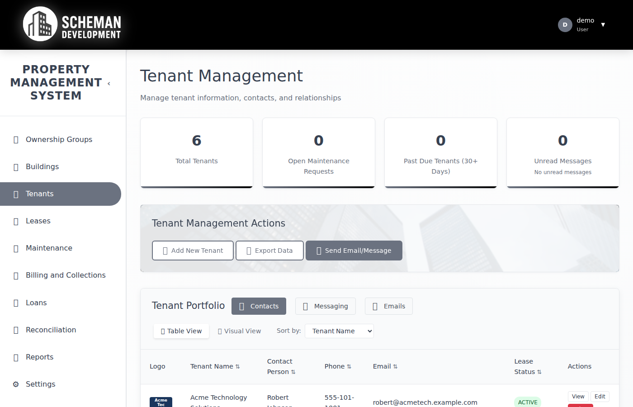Switch to the Messaging tab
The width and height of the screenshot is (633, 407).
point(325,306)
